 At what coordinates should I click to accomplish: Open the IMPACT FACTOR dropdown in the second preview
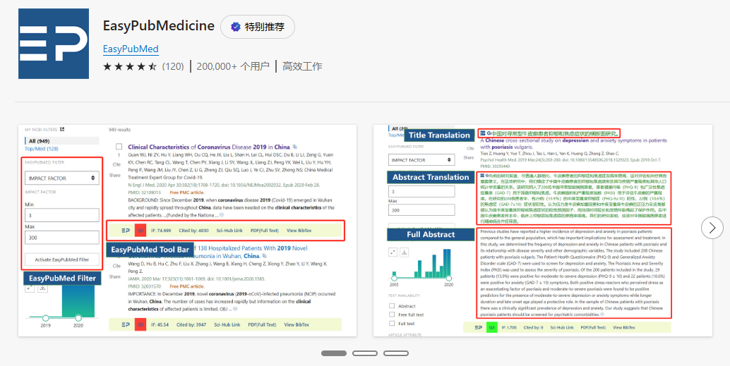(421, 159)
